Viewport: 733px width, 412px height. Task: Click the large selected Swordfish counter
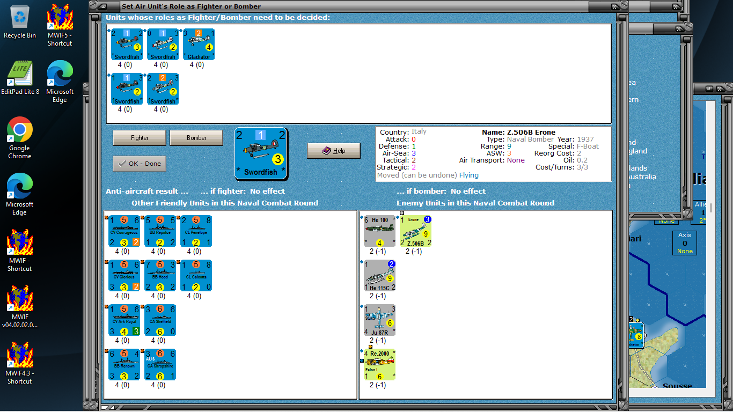[261, 153]
